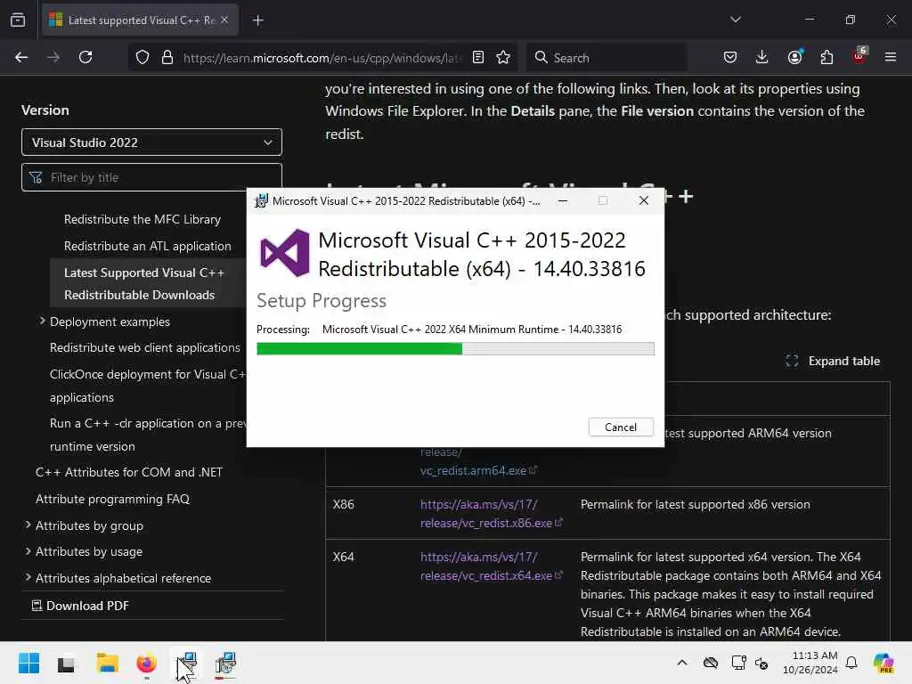Image resolution: width=912 pixels, height=684 pixels.
Task: Expand Attributes by usage
Action: (28, 550)
